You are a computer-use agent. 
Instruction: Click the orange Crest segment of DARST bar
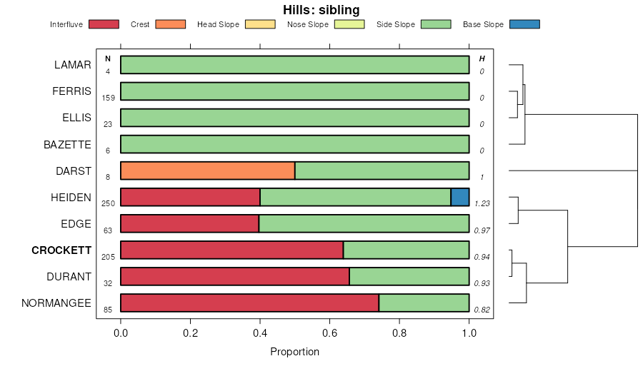click(x=207, y=171)
